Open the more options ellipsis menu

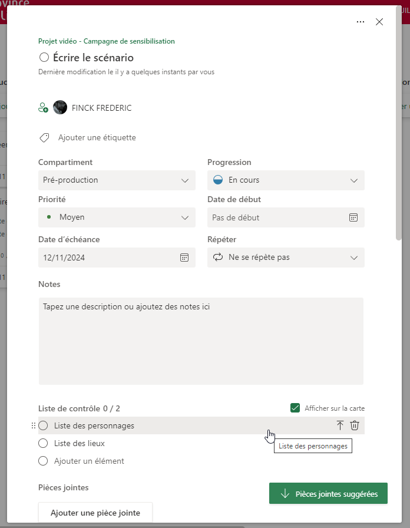(x=360, y=22)
